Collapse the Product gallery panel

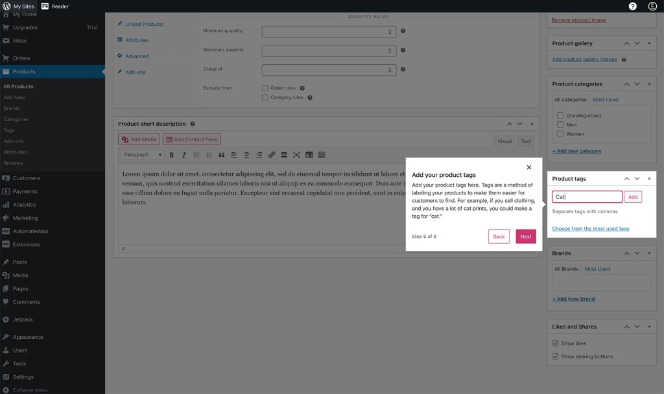tap(649, 43)
